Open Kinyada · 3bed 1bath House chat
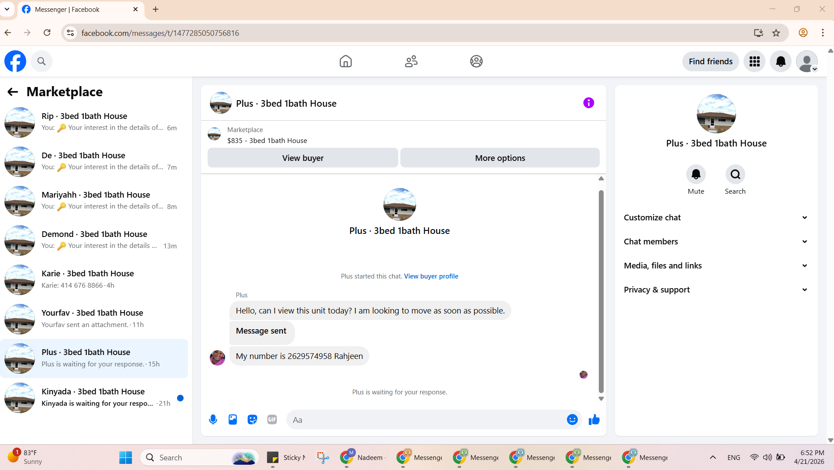The image size is (834, 470). click(94, 398)
